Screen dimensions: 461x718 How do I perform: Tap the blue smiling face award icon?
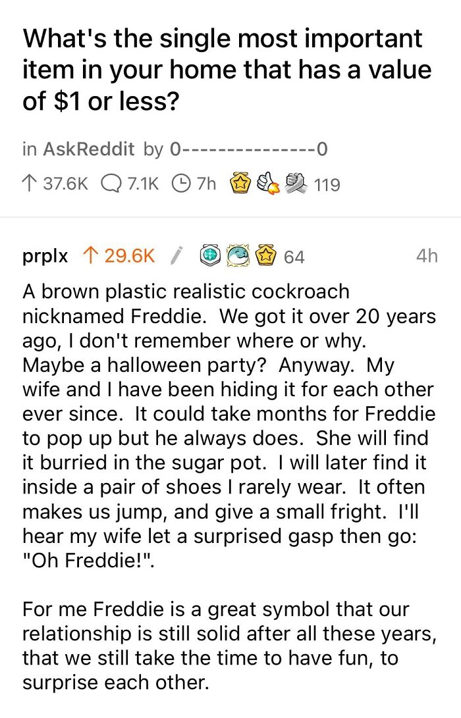(x=239, y=255)
